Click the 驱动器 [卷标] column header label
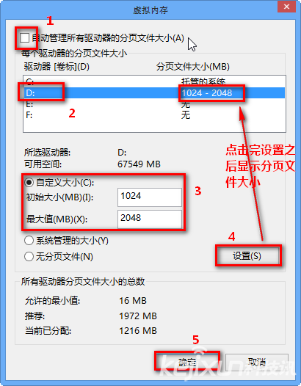Viewport: 301px width, 386px height. pyautogui.click(x=57, y=67)
